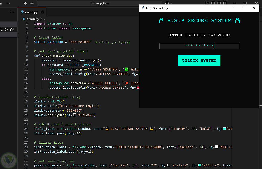Click the new folder icon in explorer
Viewport: 262px width, 169px height.
tap(1, 30)
